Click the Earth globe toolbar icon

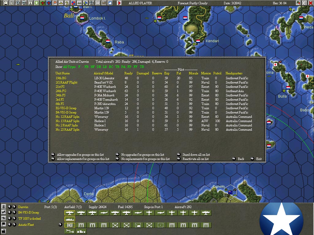point(85,3)
